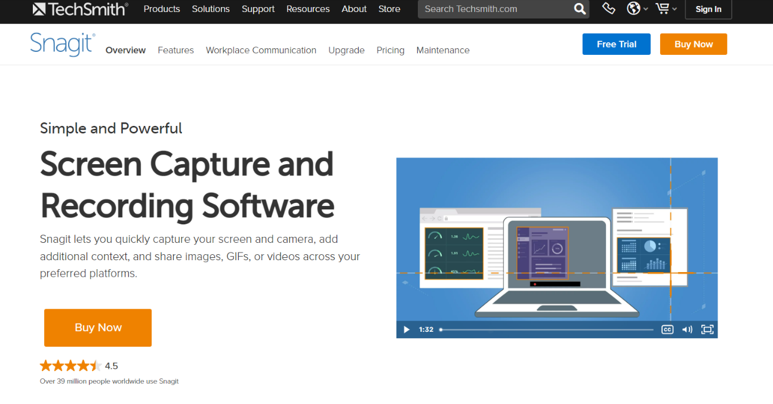Click the blue Free Trial button

pos(617,44)
